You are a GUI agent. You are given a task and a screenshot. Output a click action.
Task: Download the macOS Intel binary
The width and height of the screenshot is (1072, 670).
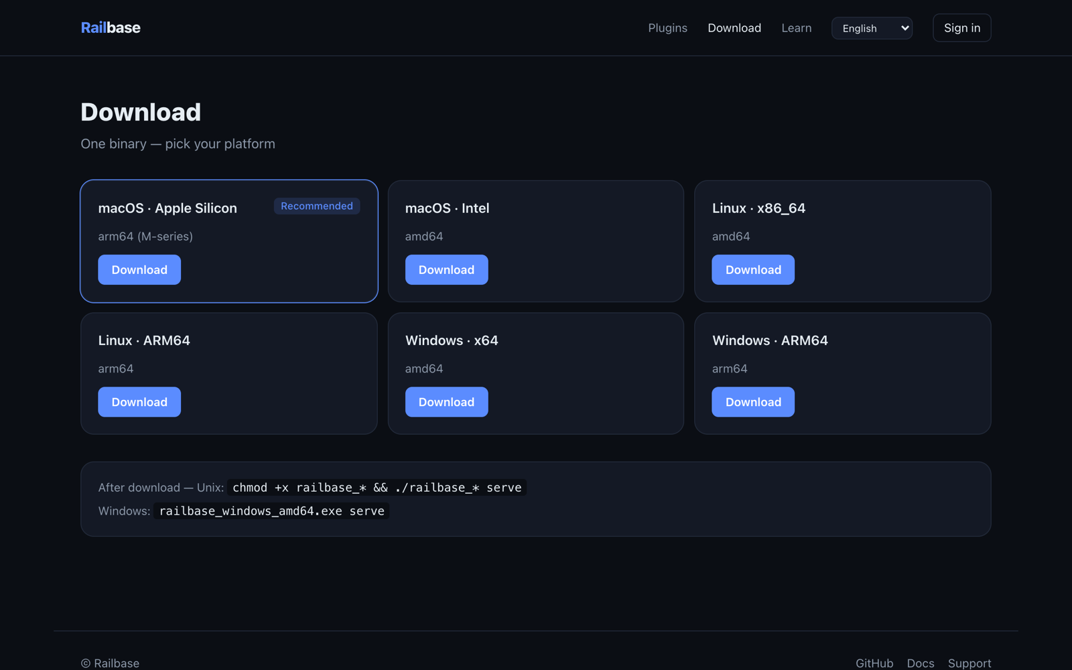pyautogui.click(x=446, y=269)
